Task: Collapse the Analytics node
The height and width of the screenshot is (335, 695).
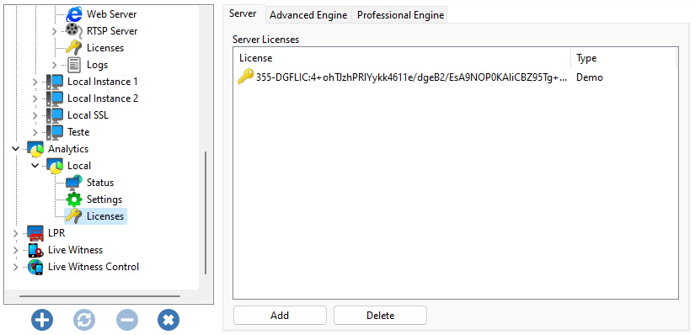Action: [x=16, y=149]
